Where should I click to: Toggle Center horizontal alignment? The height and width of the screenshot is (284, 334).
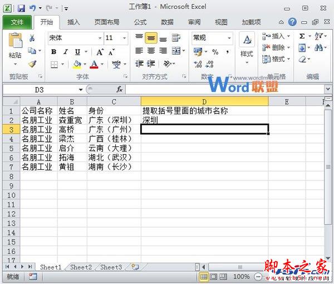151,51
